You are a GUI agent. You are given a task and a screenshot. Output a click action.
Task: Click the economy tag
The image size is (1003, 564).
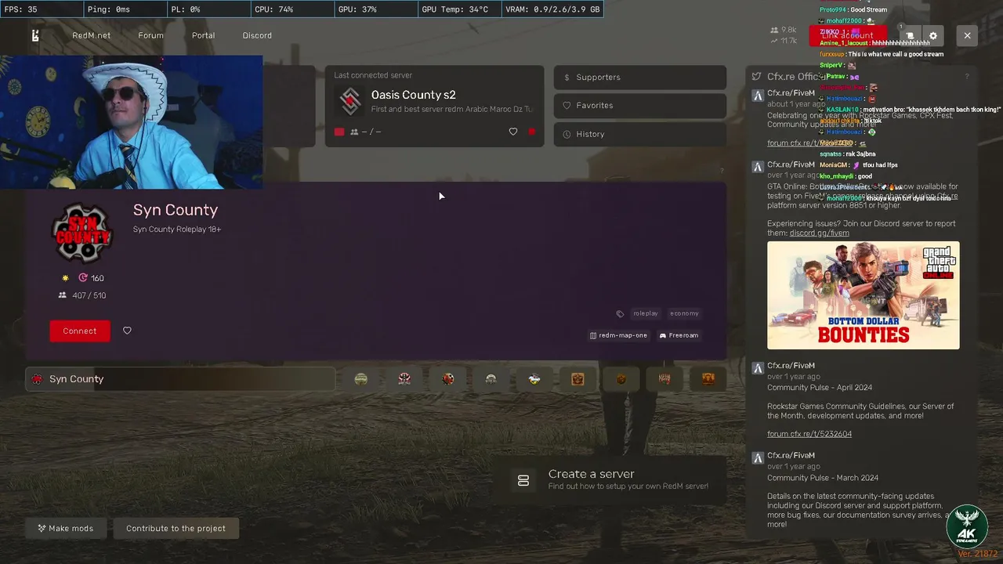684,313
